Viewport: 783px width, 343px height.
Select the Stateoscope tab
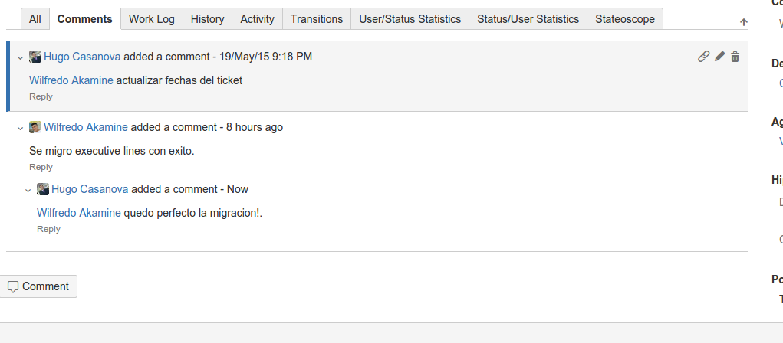(625, 19)
